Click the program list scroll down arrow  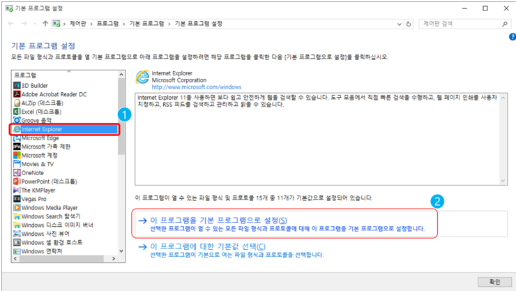click(x=121, y=251)
